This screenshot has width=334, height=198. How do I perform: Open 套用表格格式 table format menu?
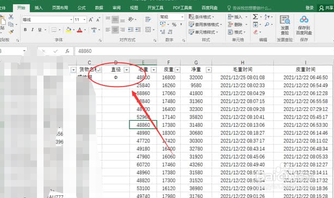coord(205,24)
